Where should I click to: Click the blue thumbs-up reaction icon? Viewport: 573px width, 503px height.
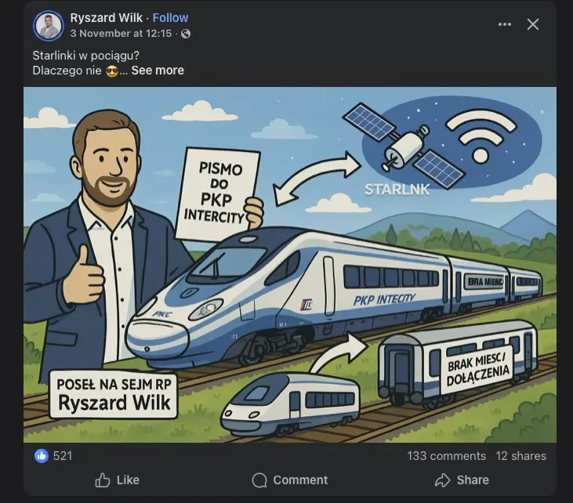tap(42, 456)
